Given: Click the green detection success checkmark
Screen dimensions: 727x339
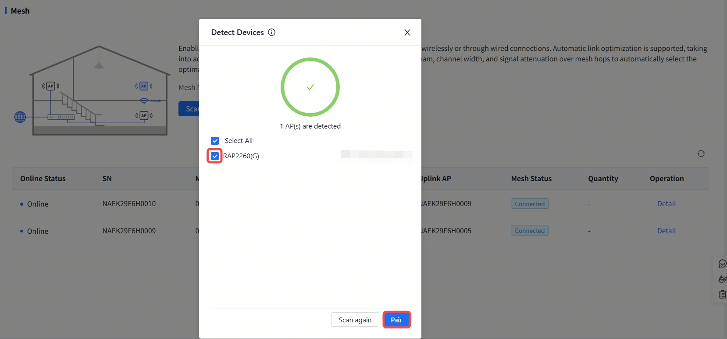Looking at the screenshot, I should tap(310, 87).
